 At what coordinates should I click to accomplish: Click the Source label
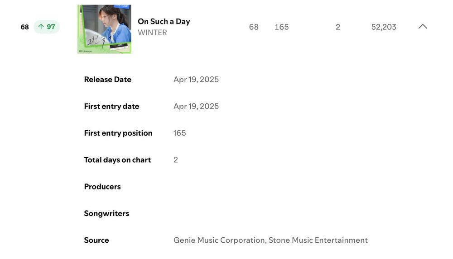[96, 240]
